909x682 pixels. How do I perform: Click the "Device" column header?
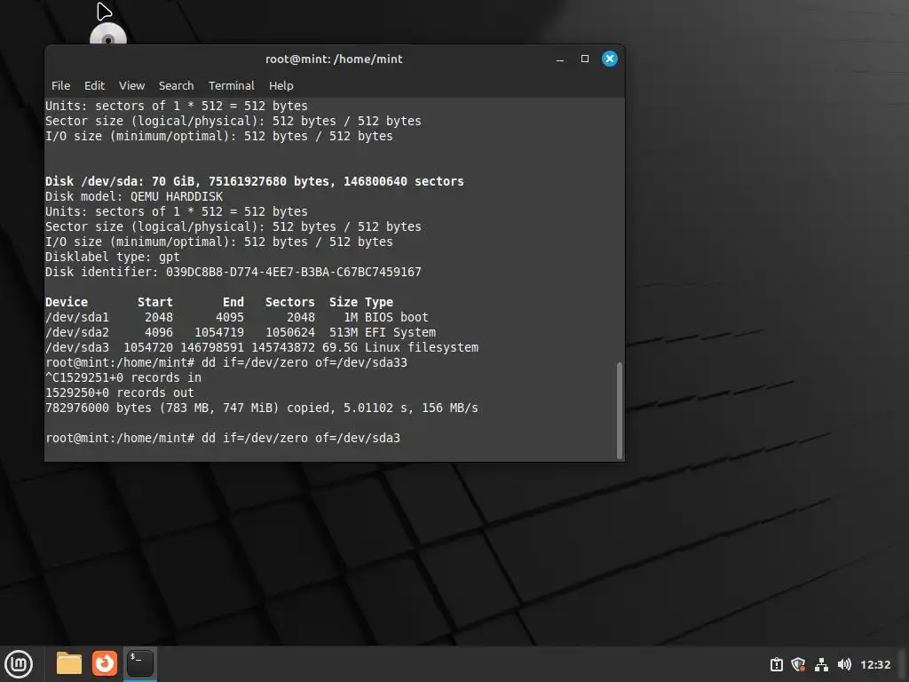tap(67, 302)
